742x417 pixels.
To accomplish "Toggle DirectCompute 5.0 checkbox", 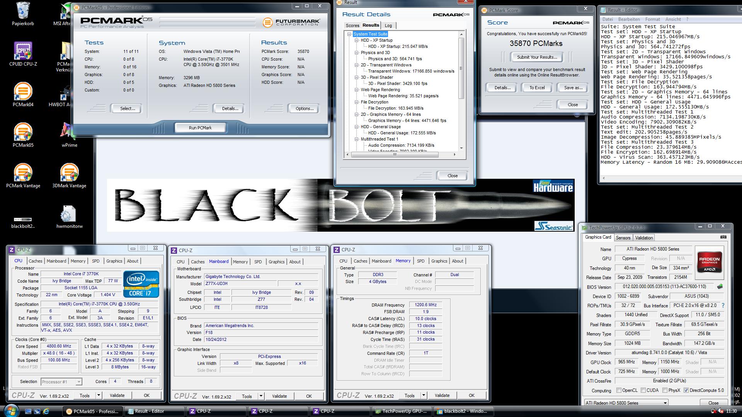I will tap(686, 390).
